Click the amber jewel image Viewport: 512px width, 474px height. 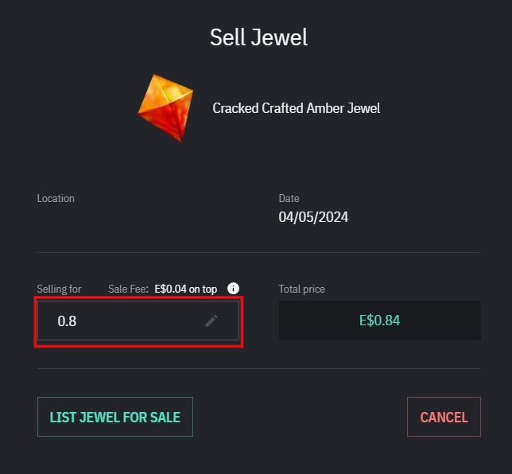coord(165,107)
